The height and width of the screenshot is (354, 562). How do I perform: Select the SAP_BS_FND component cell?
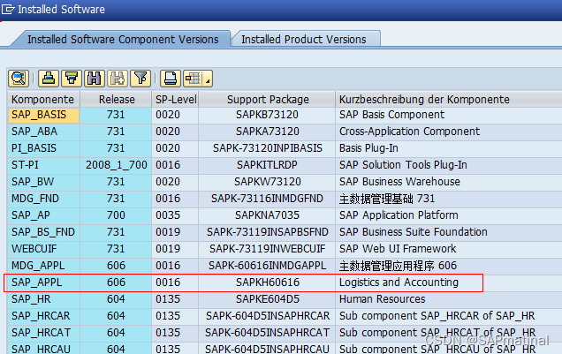(x=43, y=232)
